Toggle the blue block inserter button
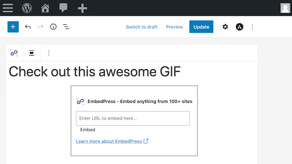Viewport: 292px width, 164px height. tap(13, 27)
